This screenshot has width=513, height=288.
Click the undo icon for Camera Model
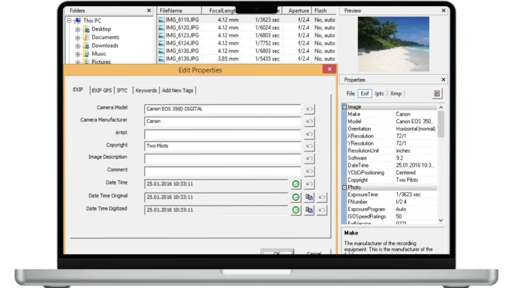[x=309, y=109]
